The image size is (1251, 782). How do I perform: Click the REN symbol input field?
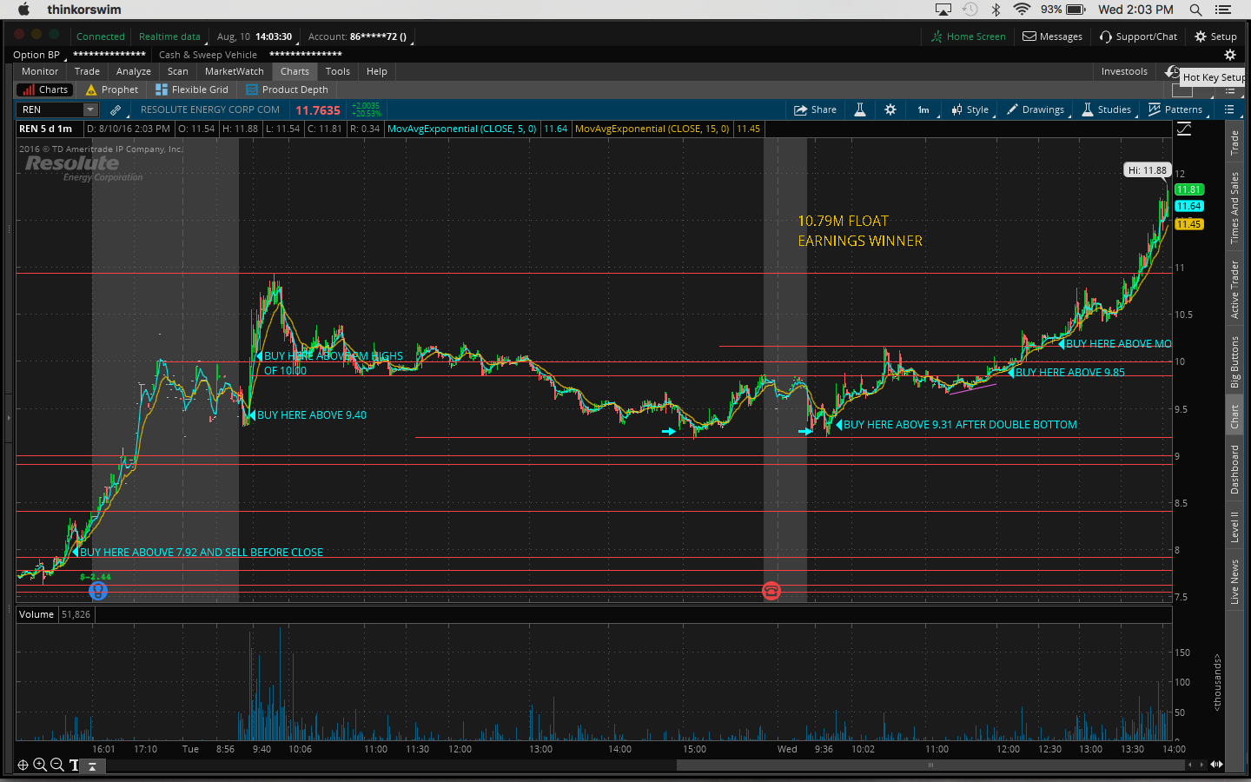point(50,109)
